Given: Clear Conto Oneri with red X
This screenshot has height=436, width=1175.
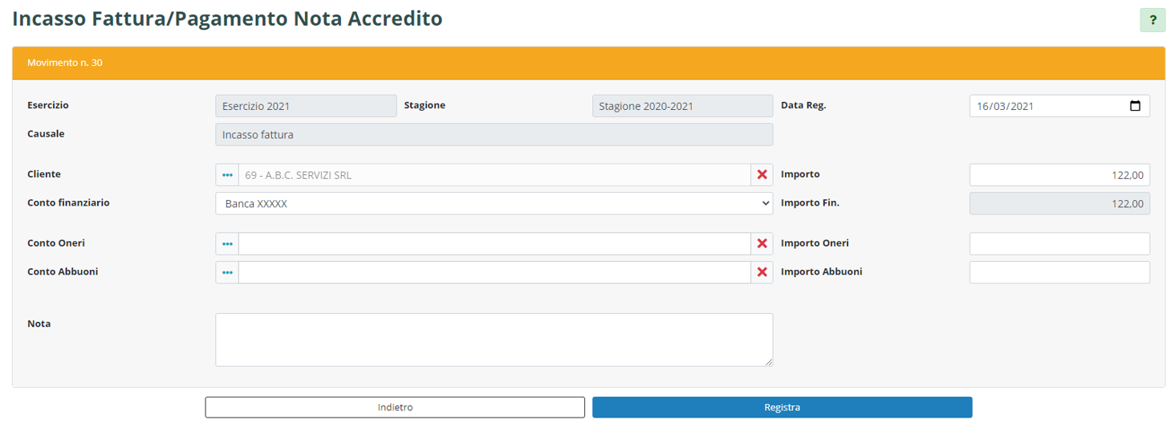Looking at the screenshot, I should coord(762,244).
